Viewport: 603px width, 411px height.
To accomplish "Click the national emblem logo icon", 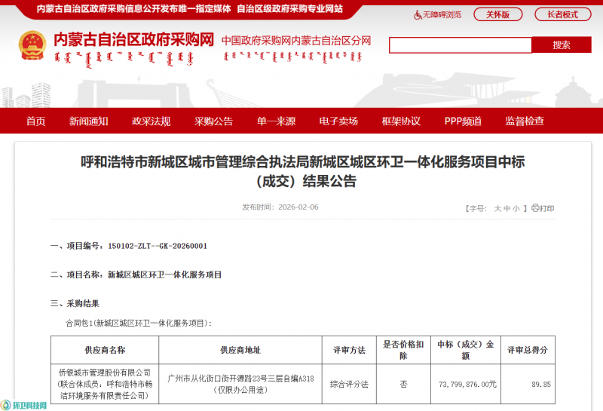I will (x=32, y=47).
